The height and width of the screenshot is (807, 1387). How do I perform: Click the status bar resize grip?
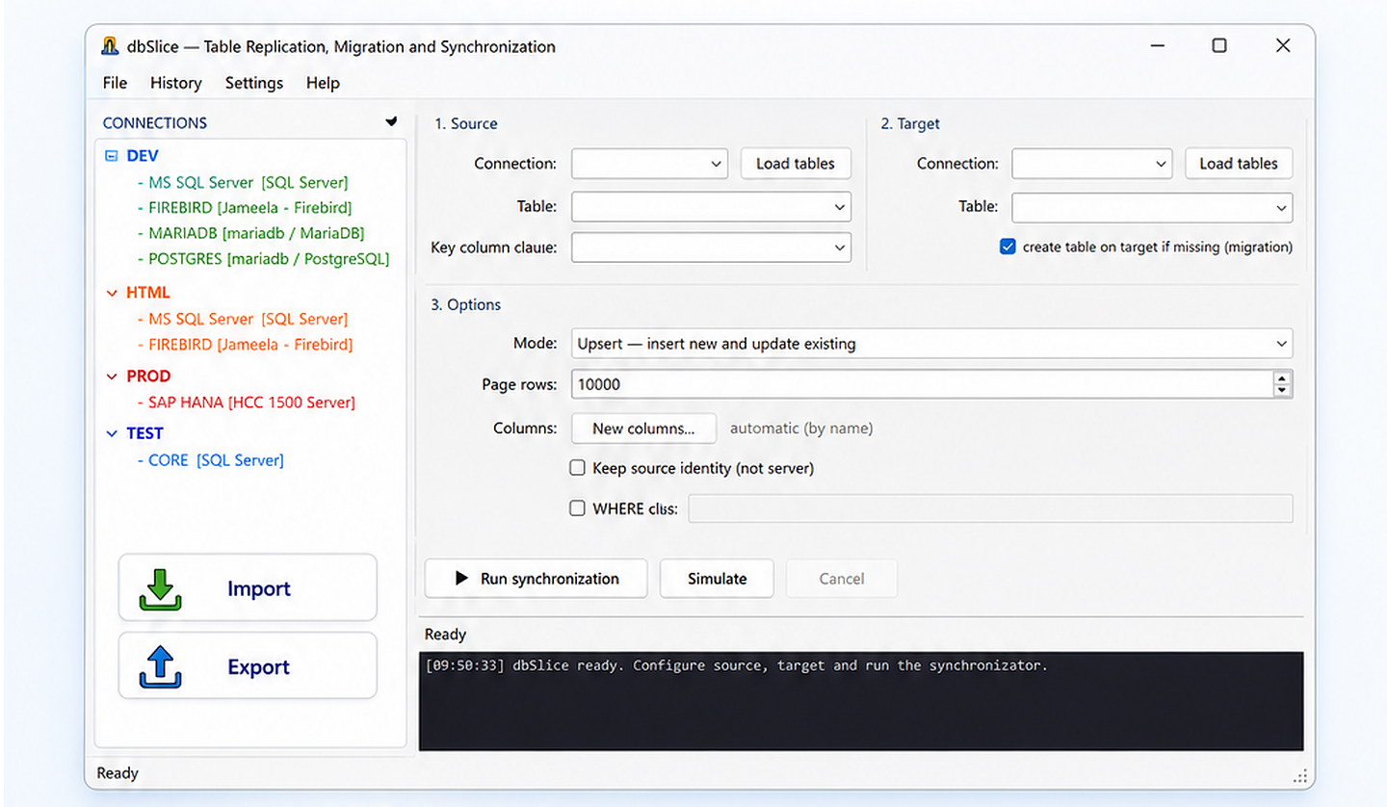(1300, 776)
